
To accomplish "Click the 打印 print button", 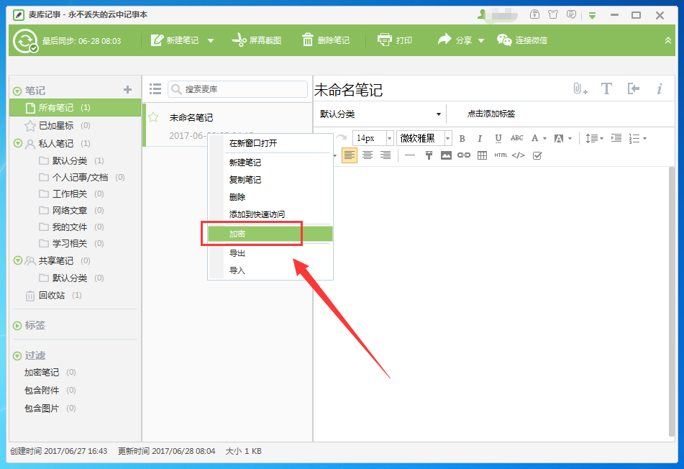I will (x=395, y=40).
